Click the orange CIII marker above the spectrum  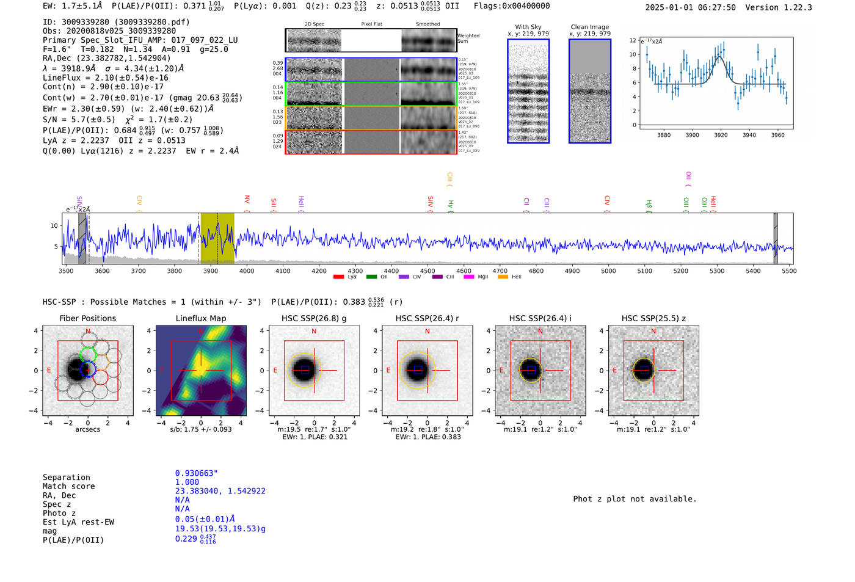tap(449, 179)
